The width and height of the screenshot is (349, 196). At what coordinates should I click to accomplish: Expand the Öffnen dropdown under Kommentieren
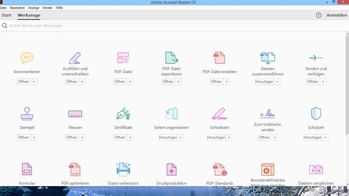(34, 81)
